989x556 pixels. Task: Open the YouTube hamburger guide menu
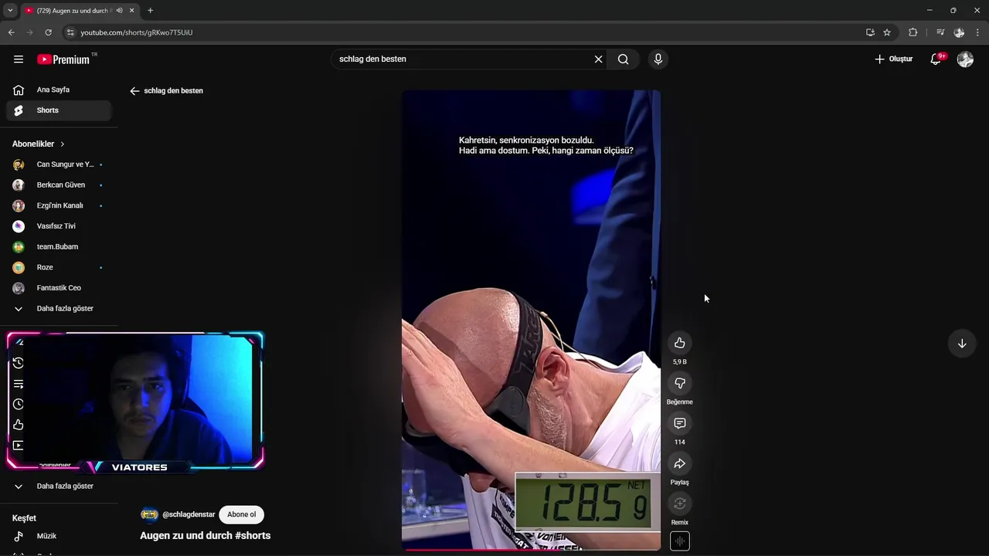tap(19, 59)
